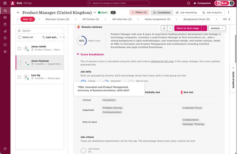Screen dimensions: 237x154
Task: Open the analytics chart sidebar icon
Action: (5, 31)
